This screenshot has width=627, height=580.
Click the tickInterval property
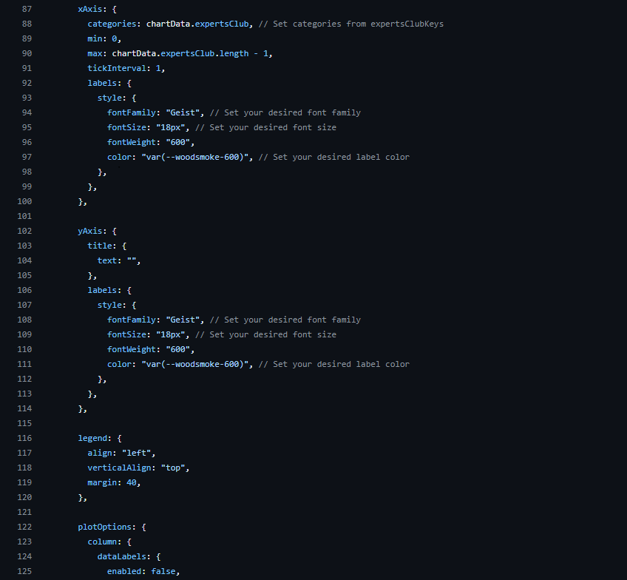118,68
